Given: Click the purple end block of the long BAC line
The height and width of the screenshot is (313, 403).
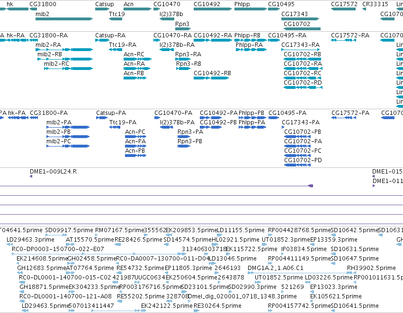Looking at the screenshot, I should pyautogui.click(x=311, y=186).
